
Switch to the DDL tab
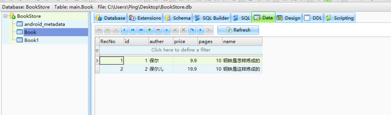tap(313, 18)
